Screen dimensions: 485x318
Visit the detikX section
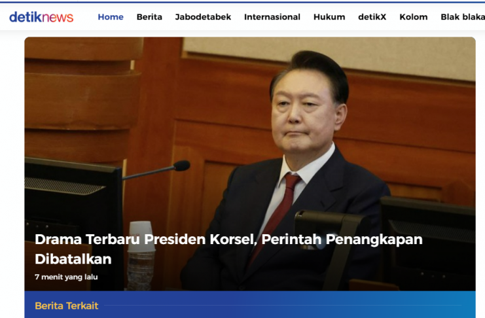pyautogui.click(x=372, y=17)
